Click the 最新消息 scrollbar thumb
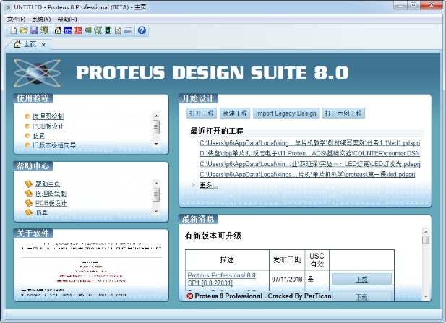Viewport: 446px width, 323px height. (426, 240)
